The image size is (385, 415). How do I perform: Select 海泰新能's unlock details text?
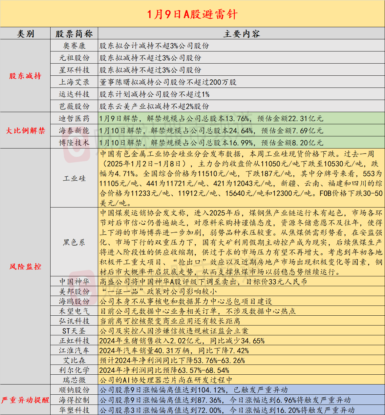[211, 131]
